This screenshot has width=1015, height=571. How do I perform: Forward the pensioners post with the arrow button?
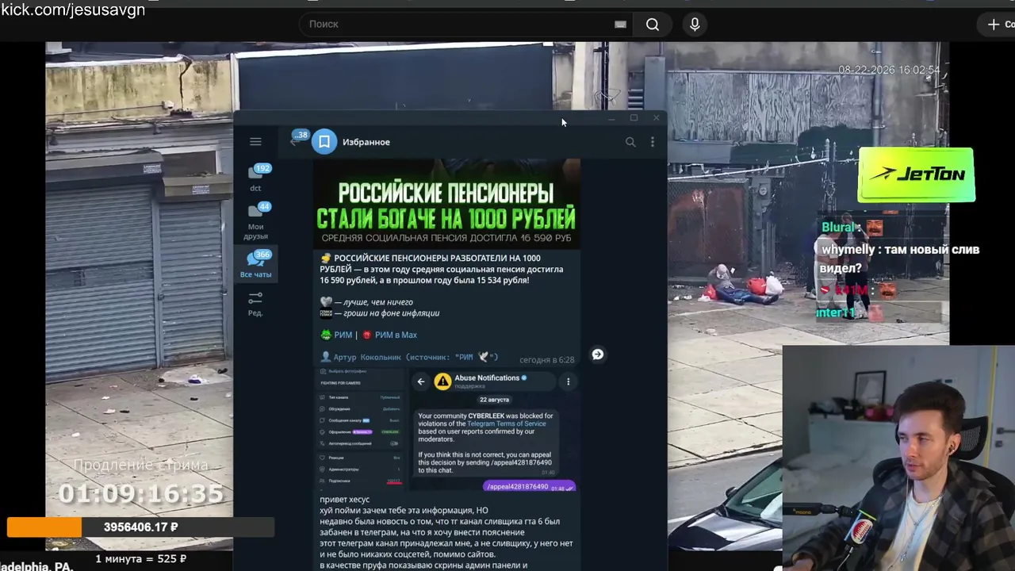(598, 354)
